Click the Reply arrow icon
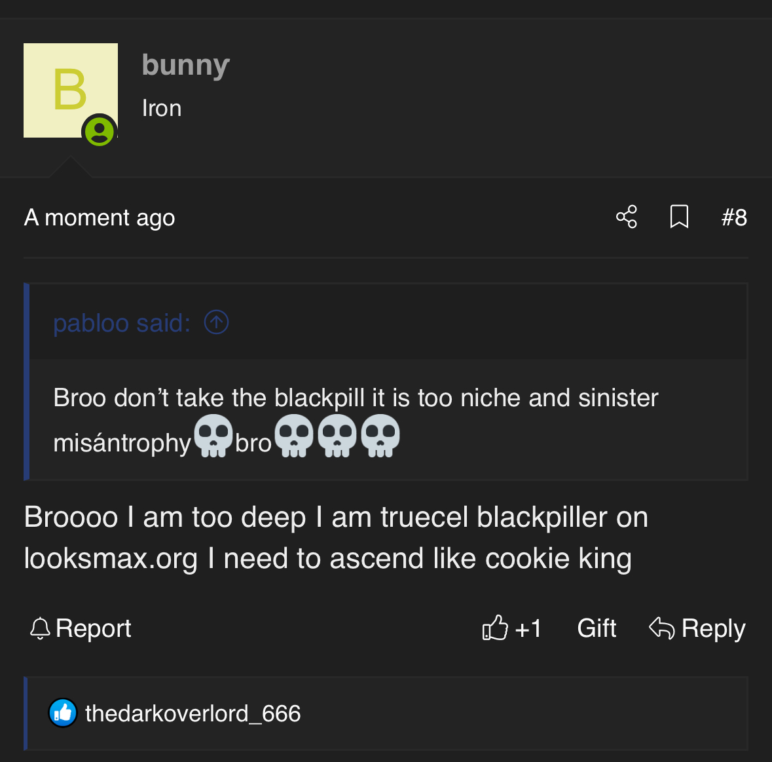772x762 pixels. [x=661, y=628]
